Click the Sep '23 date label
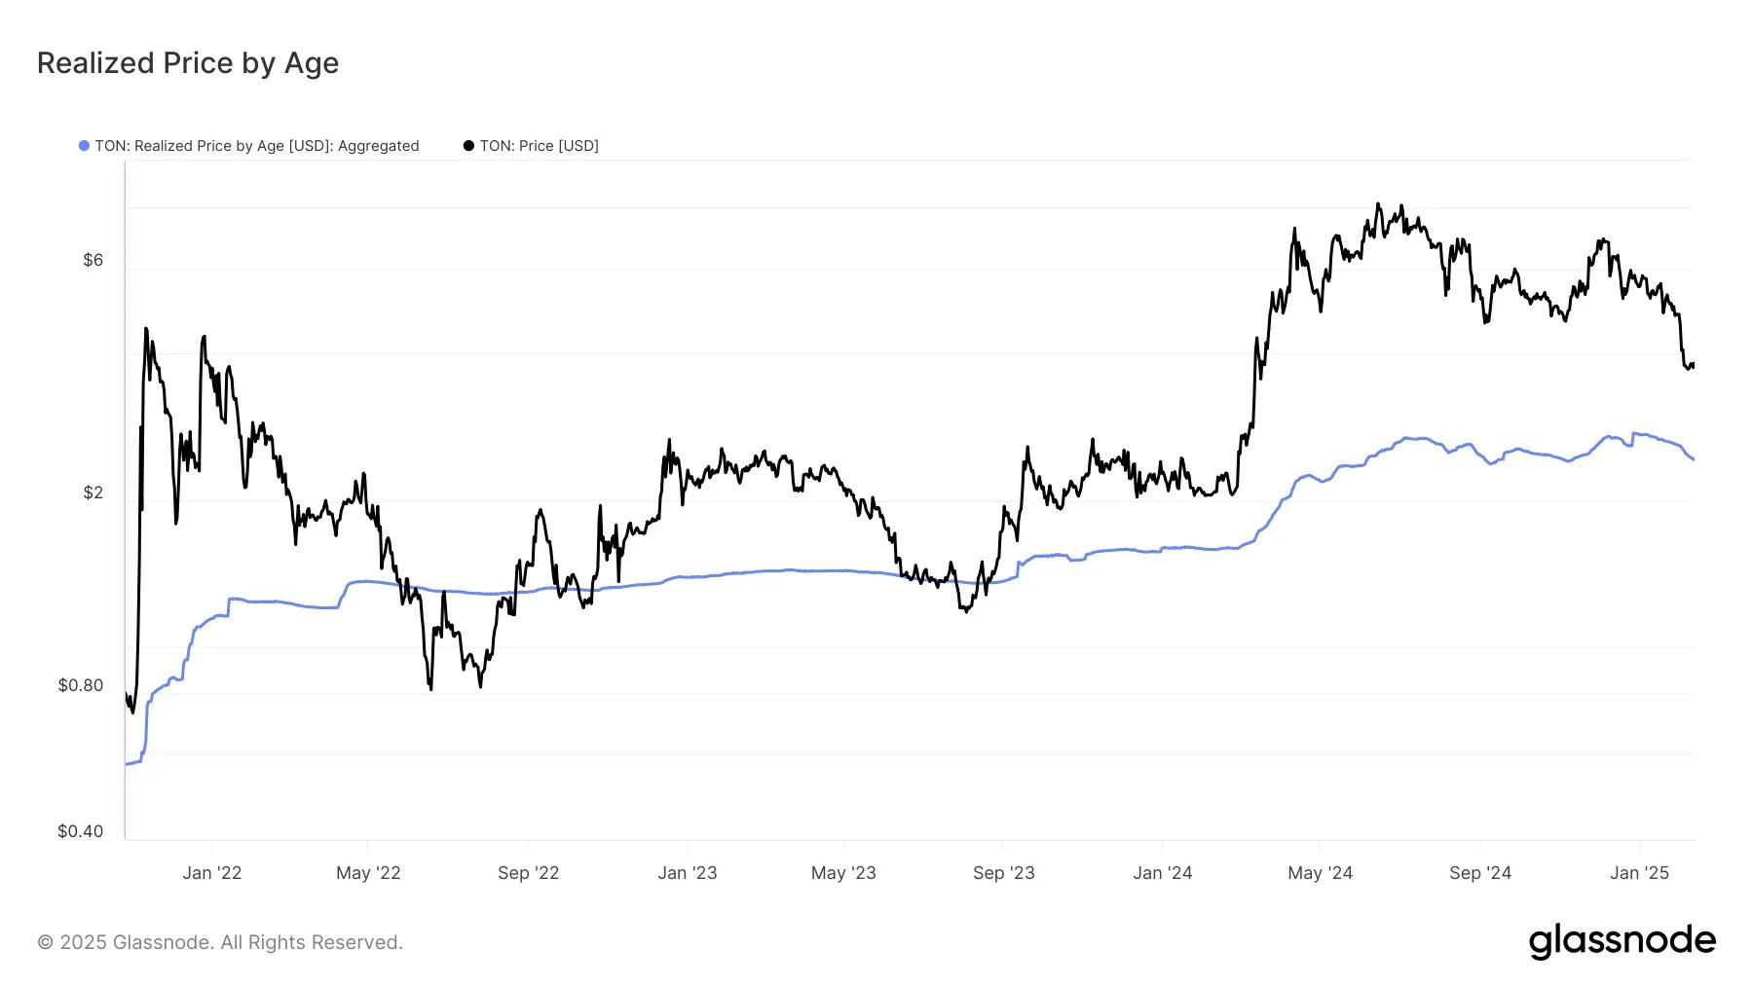 1003,873
